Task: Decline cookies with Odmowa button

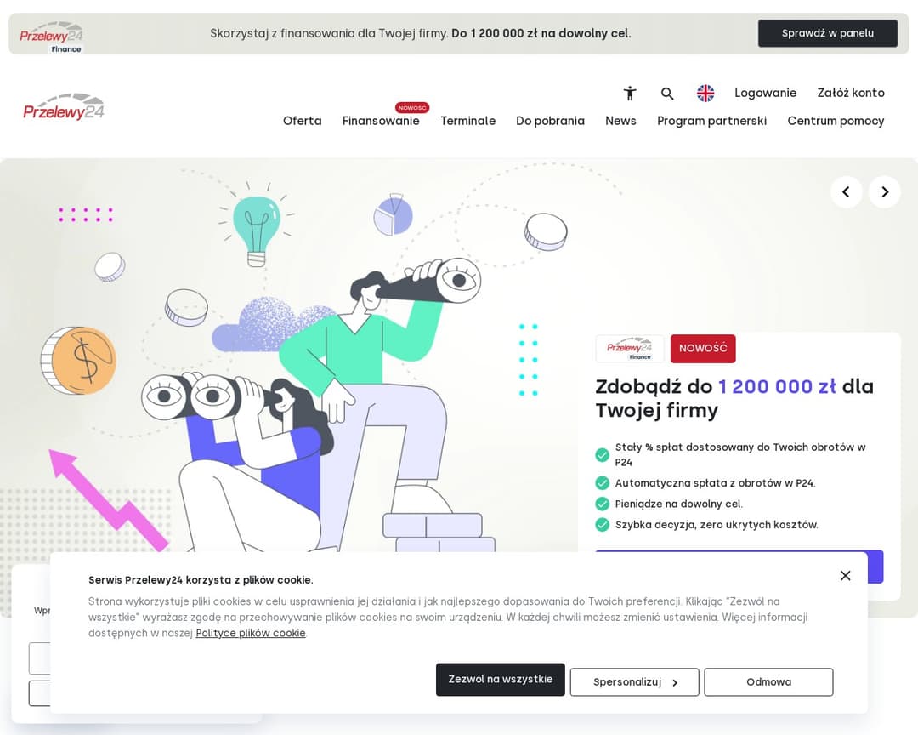Action: click(x=768, y=682)
